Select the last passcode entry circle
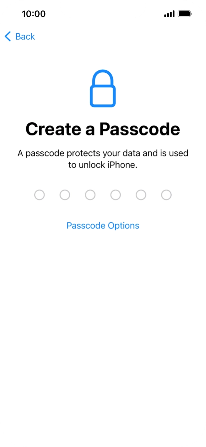The height and width of the screenshot is (447, 206). (166, 195)
